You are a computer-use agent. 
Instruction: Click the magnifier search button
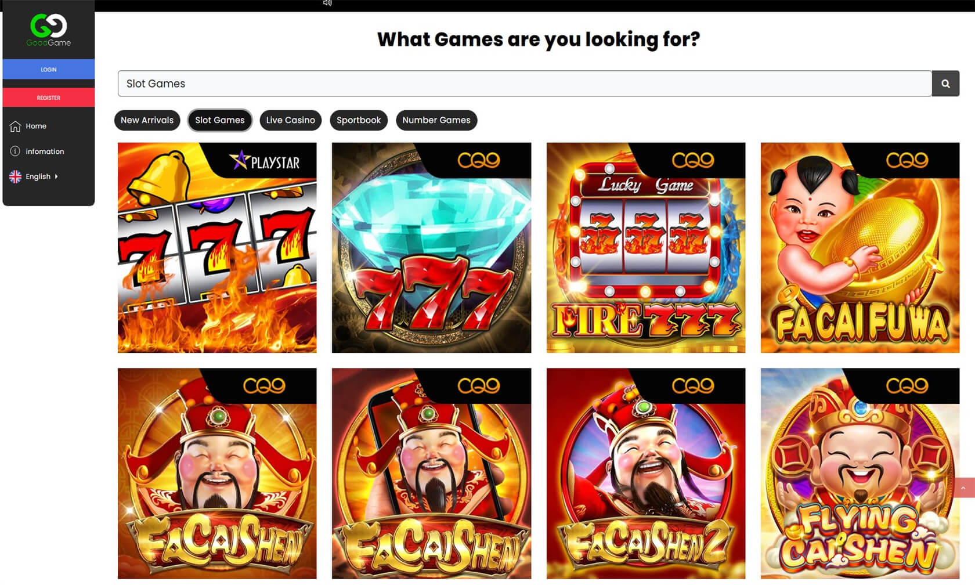click(945, 84)
